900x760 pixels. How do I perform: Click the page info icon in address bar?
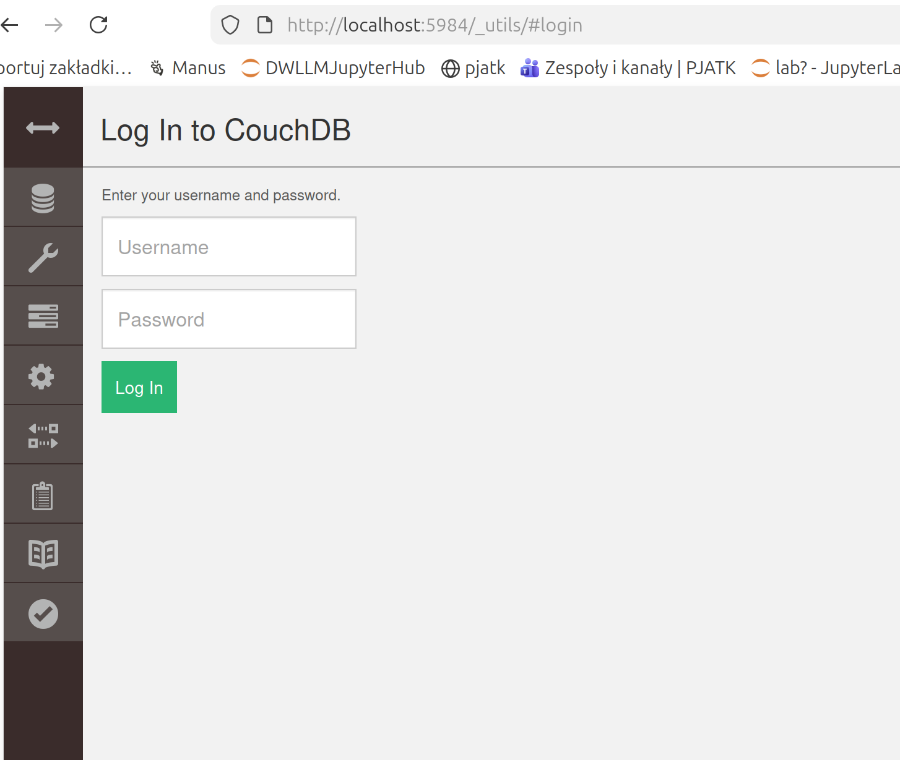pyautogui.click(x=265, y=25)
